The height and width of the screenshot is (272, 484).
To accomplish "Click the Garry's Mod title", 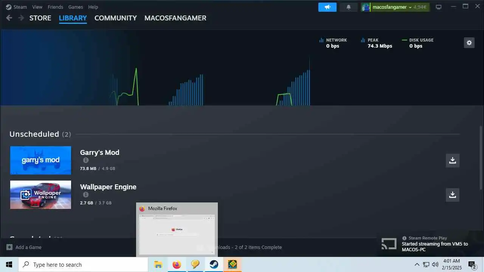I will pyautogui.click(x=100, y=153).
